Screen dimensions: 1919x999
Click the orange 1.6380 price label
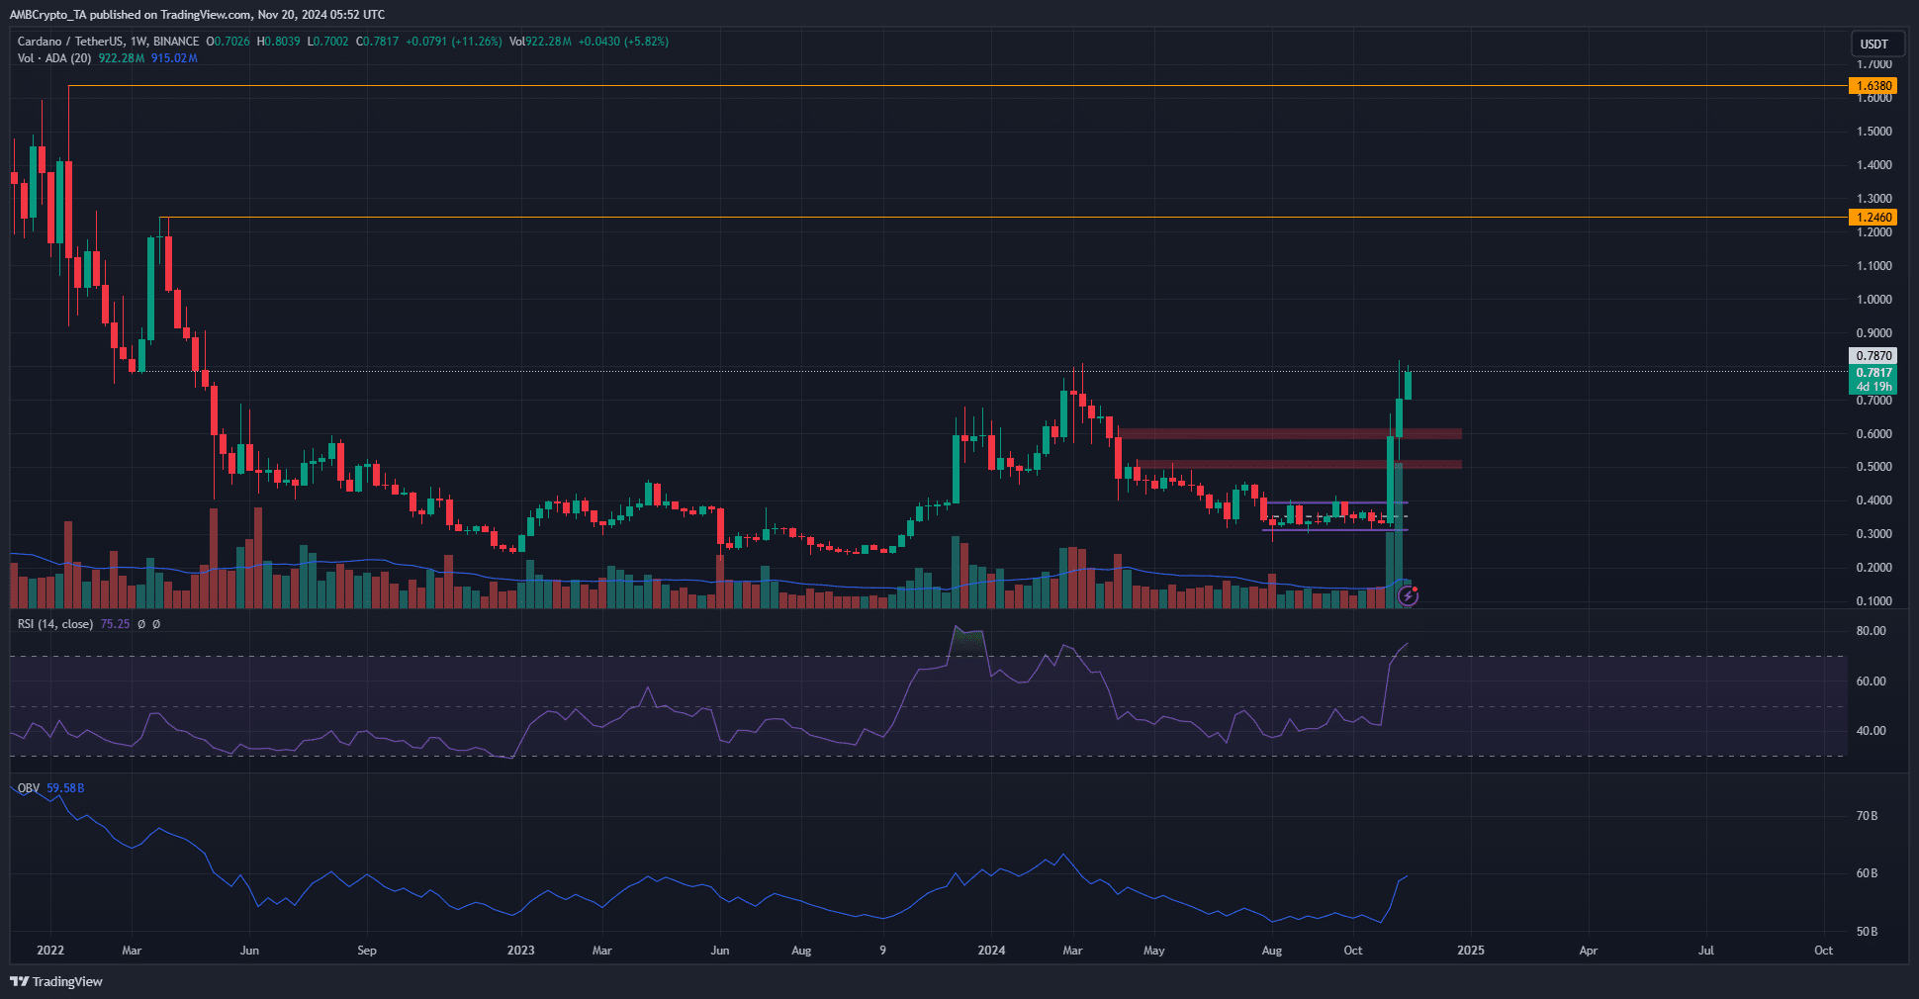(1873, 86)
